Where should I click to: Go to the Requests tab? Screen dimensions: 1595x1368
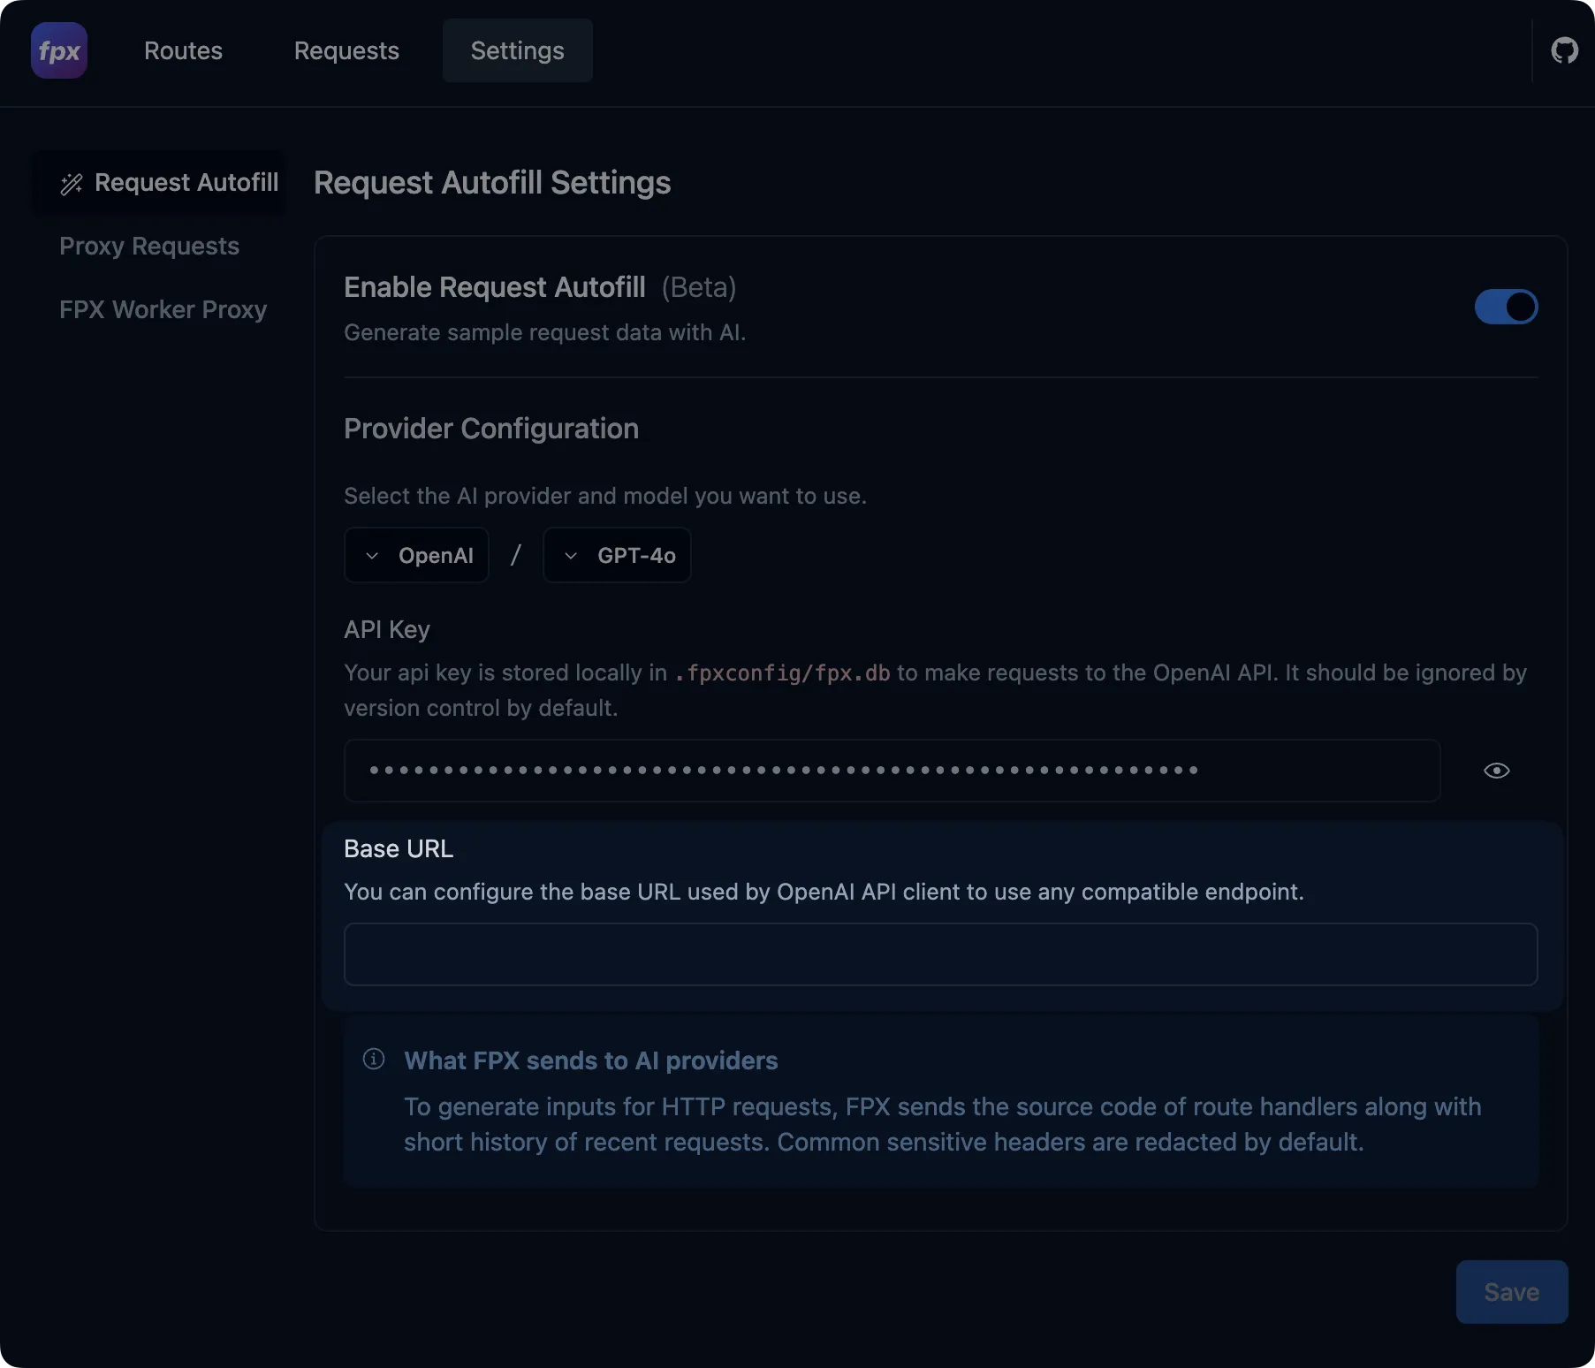[x=346, y=50]
